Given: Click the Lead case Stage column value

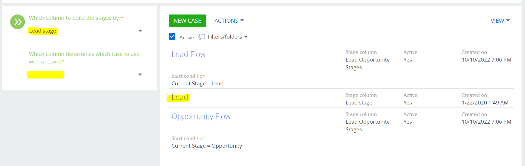Looking at the screenshot, I should point(359,103).
